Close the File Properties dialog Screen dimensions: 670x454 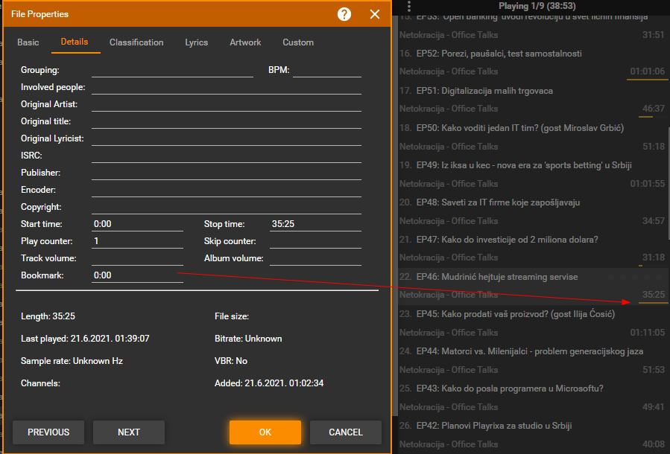pos(375,14)
